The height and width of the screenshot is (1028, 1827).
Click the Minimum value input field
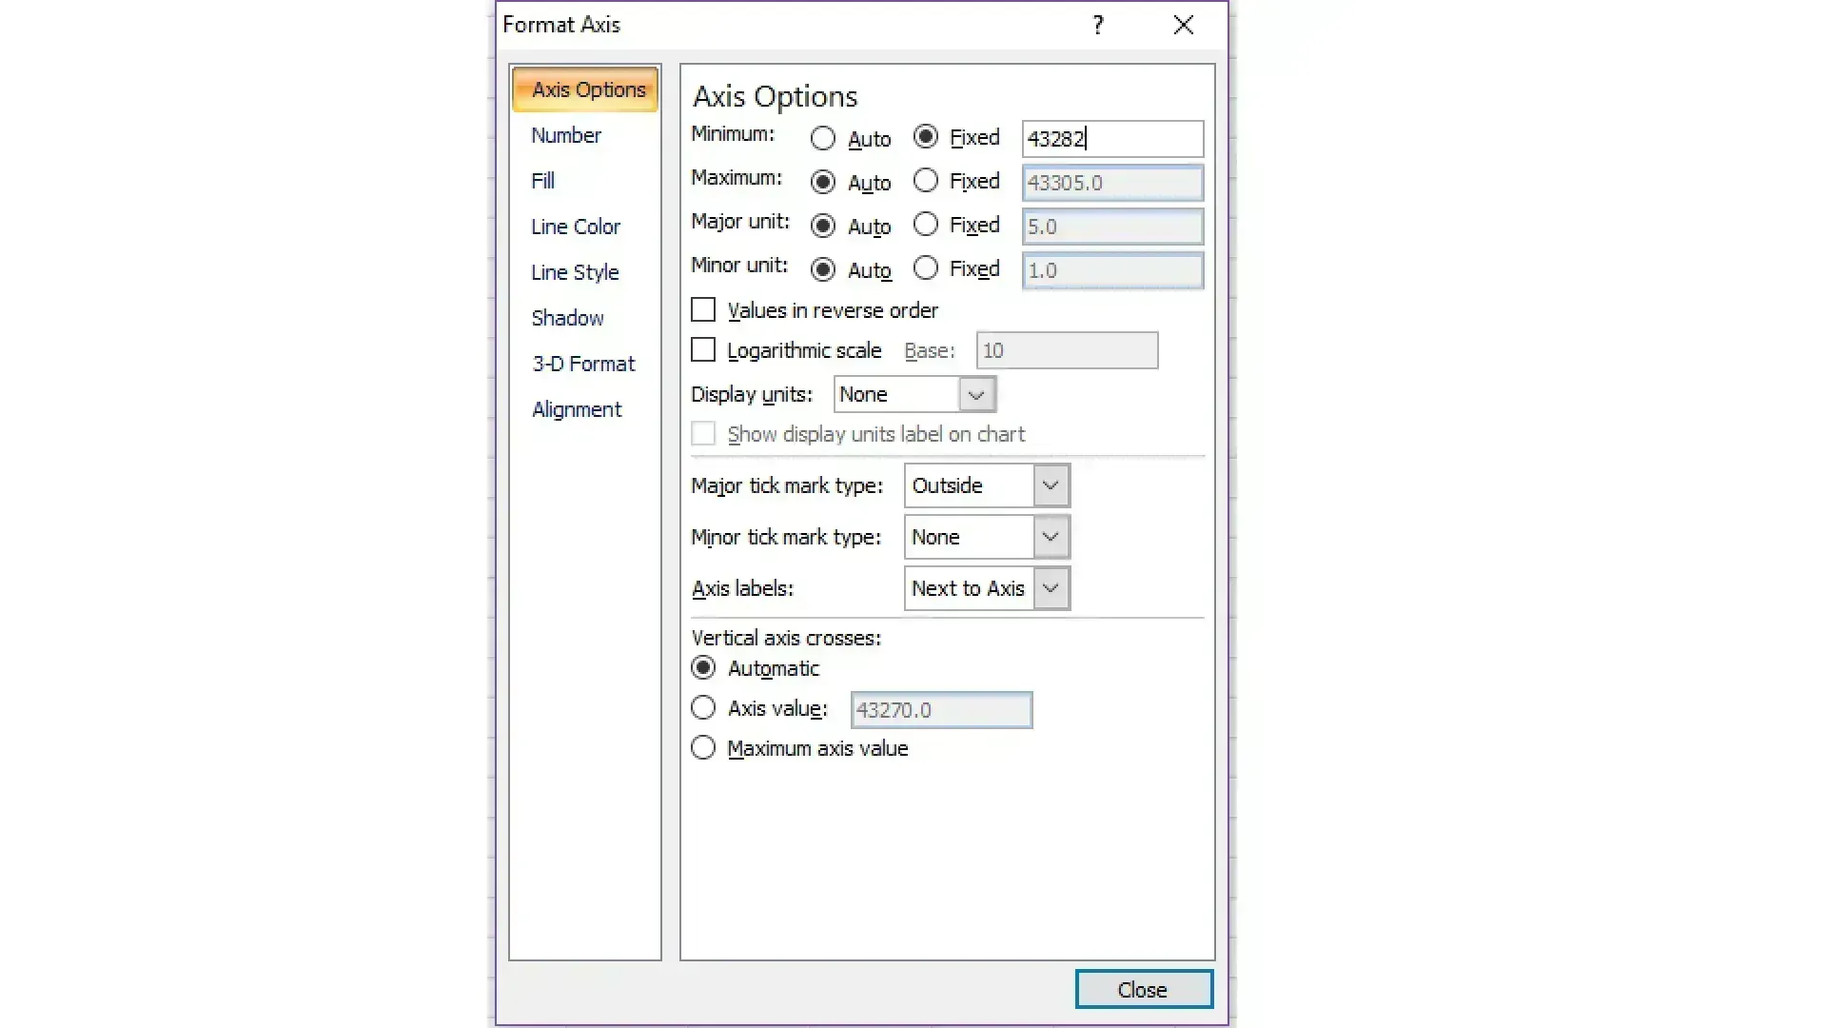(1111, 139)
